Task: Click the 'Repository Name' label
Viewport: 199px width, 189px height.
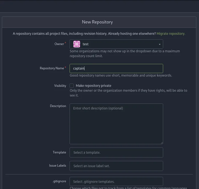Action: (52, 68)
